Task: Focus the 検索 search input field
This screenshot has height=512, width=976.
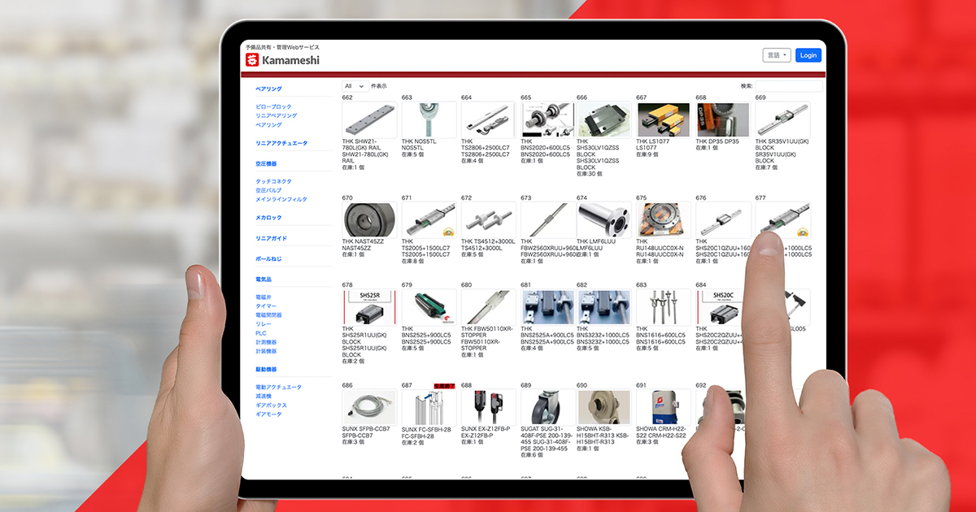Action: click(x=789, y=85)
